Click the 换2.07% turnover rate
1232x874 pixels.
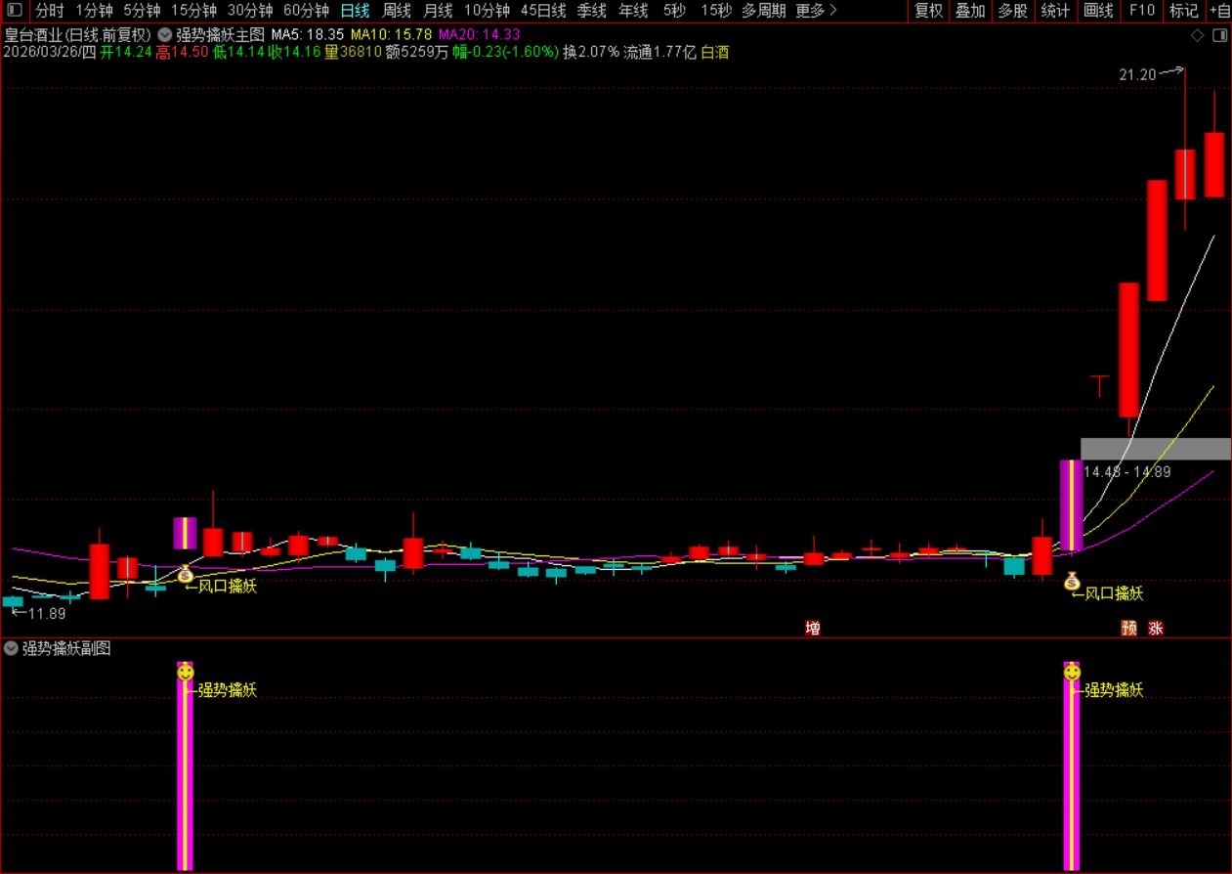pyautogui.click(x=591, y=53)
